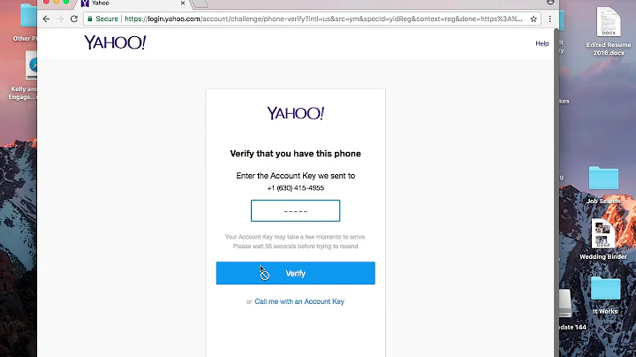Screen dimensions: 636x357
Task: Focus the Account Key code input field
Action: [x=295, y=210]
